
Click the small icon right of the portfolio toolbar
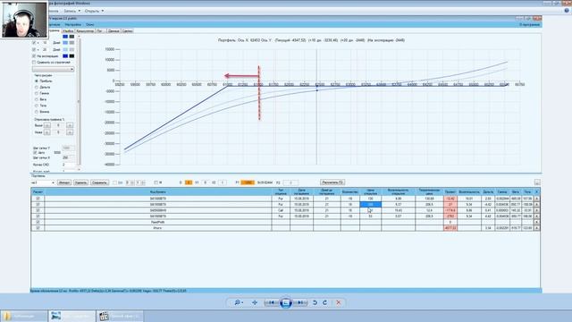coord(537,182)
